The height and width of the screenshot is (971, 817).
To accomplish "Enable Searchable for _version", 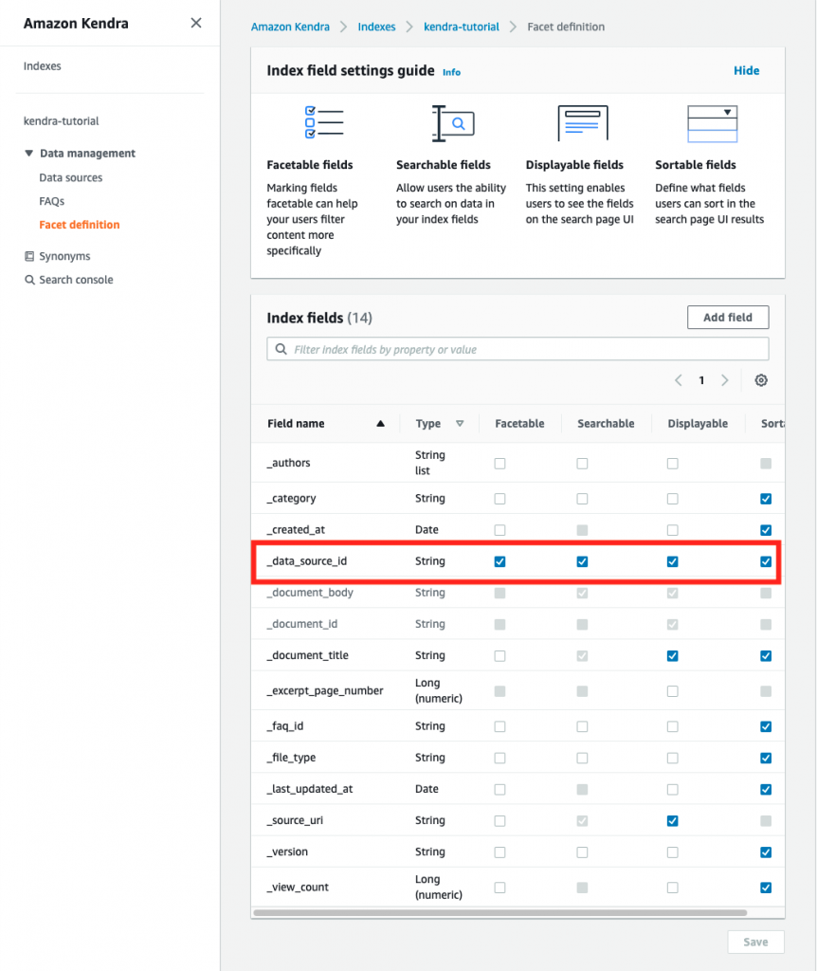I will coord(583,852).
